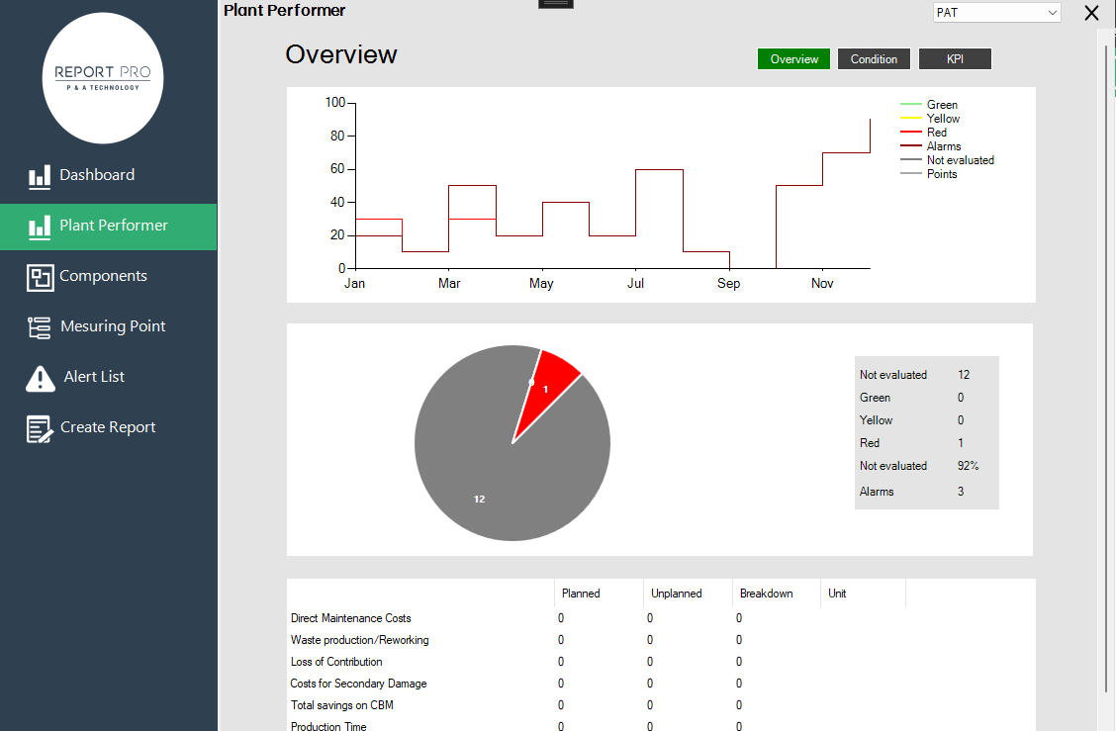
Task: Click the Create Report document icon
Action: point(40,428)
